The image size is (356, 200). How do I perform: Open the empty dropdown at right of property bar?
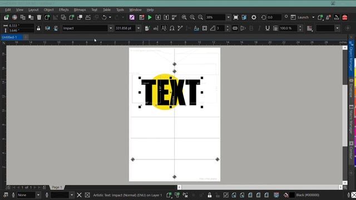click(x=338, y=28)
